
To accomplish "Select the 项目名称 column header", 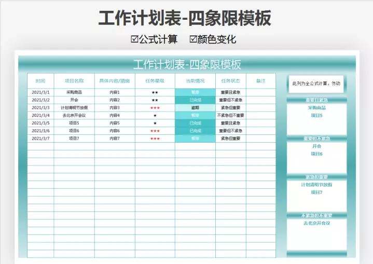I will coord(74,81).
